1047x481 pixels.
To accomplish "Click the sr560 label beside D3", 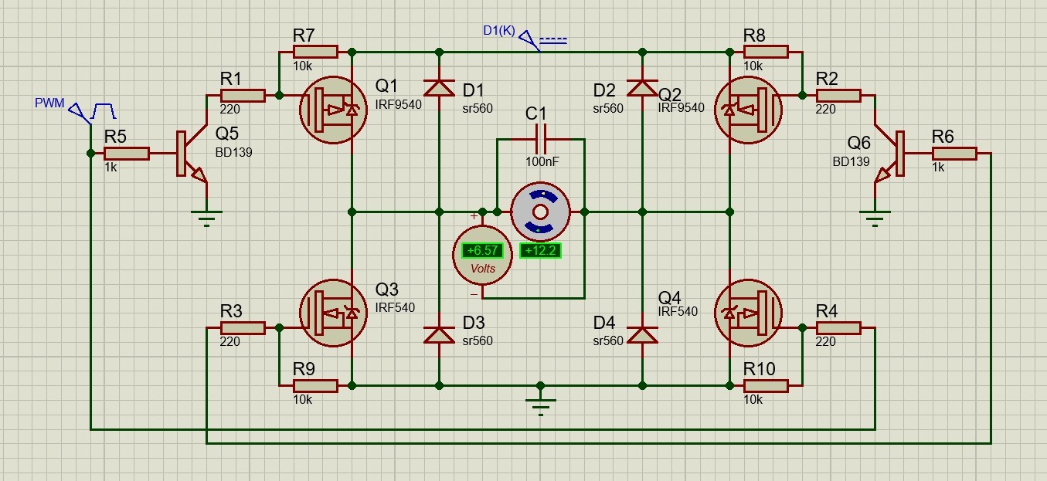I will (478, 340).
